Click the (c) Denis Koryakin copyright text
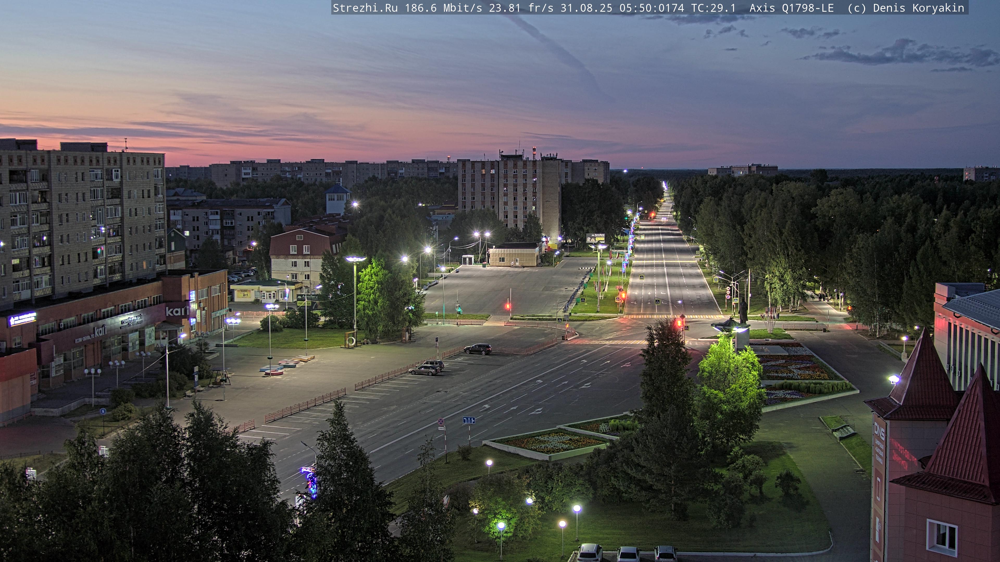The image size is (1000, 562). [x=906, y=8]
